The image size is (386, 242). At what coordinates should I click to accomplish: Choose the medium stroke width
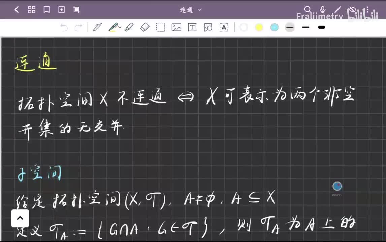tap(305, 27)
